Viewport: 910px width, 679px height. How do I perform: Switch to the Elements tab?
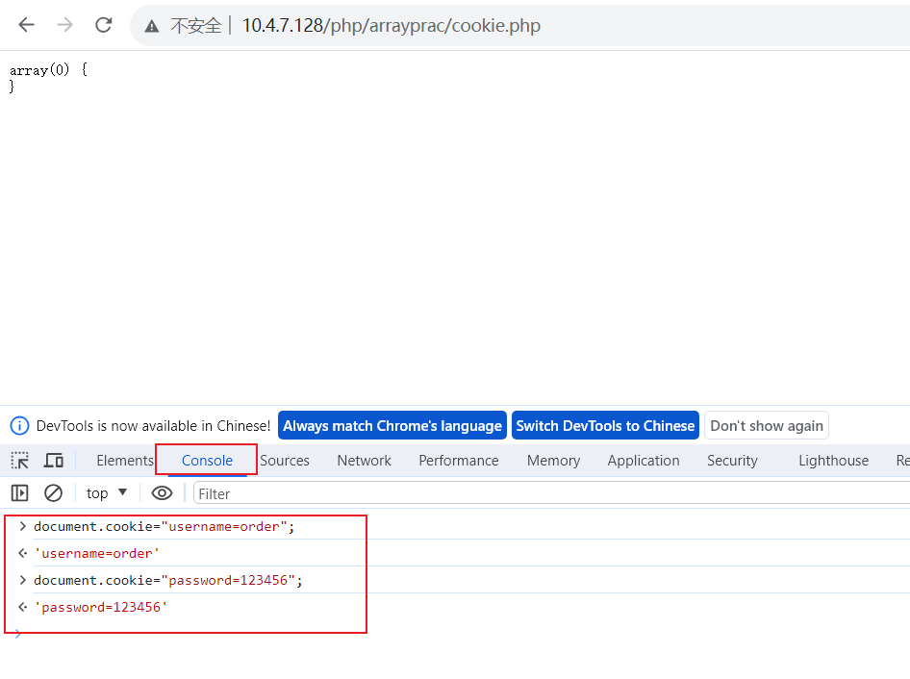coord(125,461)
